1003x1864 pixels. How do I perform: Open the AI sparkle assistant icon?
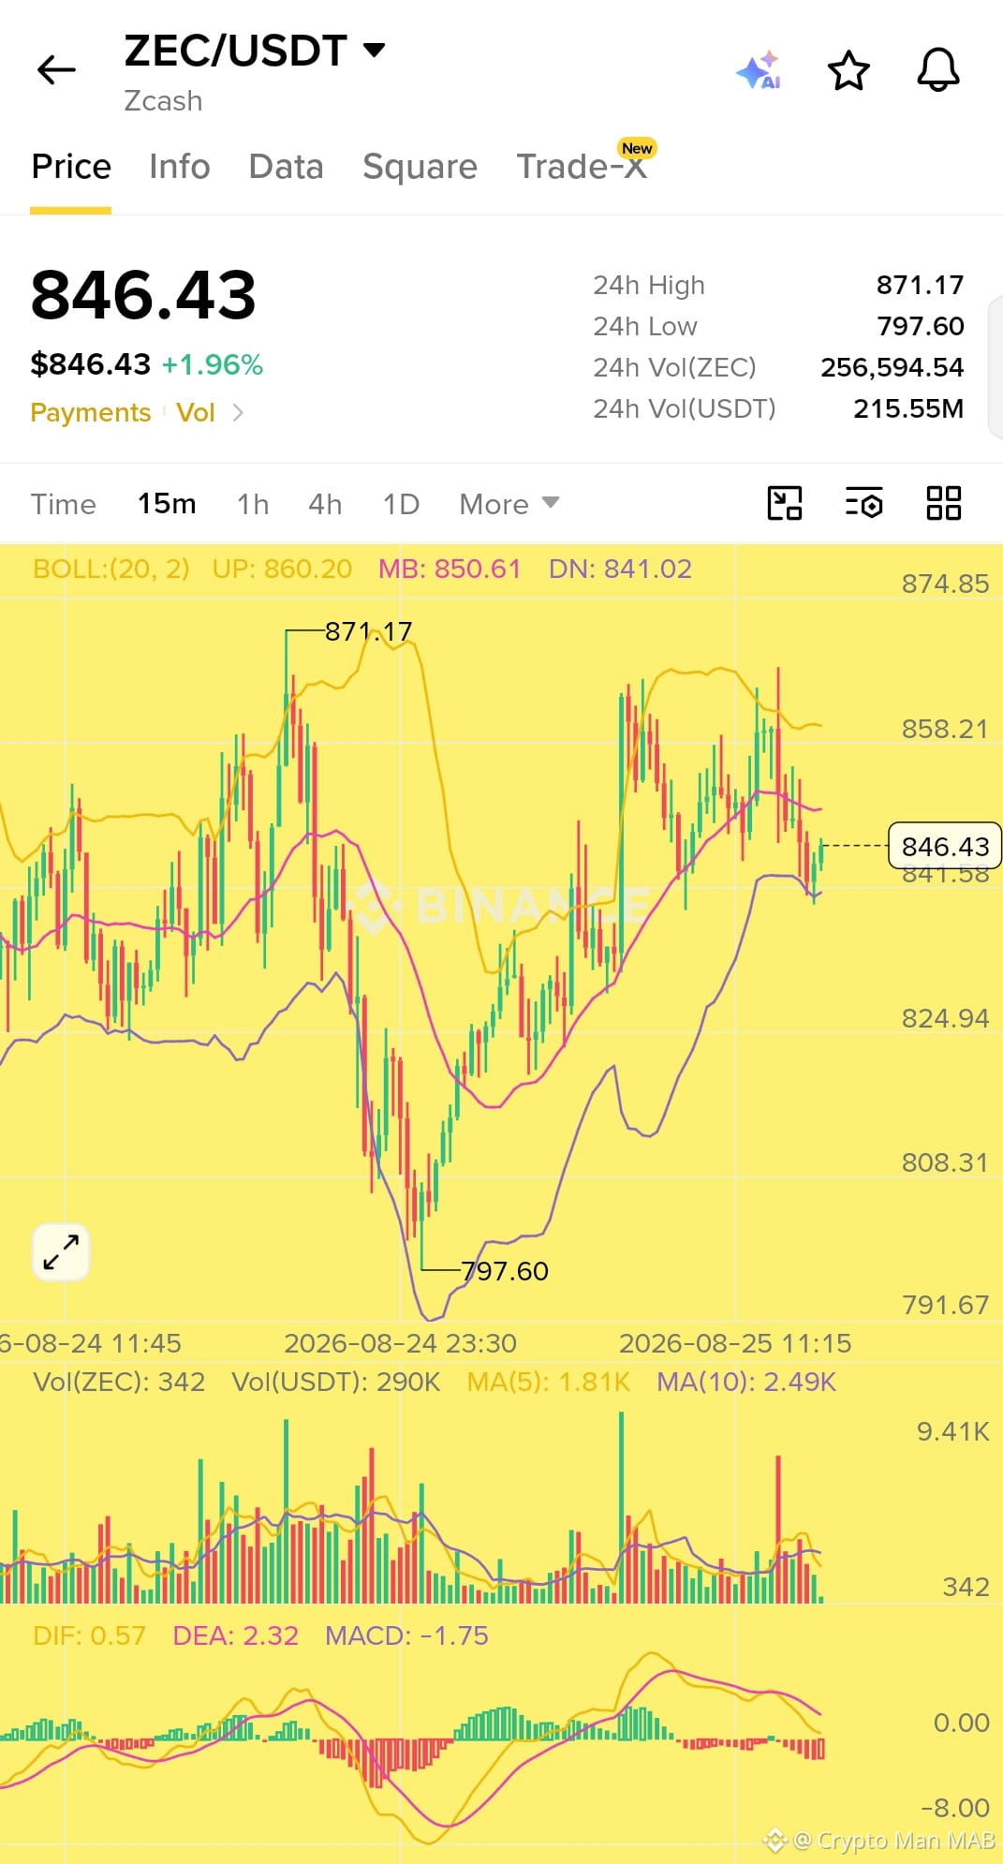point(760,70)
